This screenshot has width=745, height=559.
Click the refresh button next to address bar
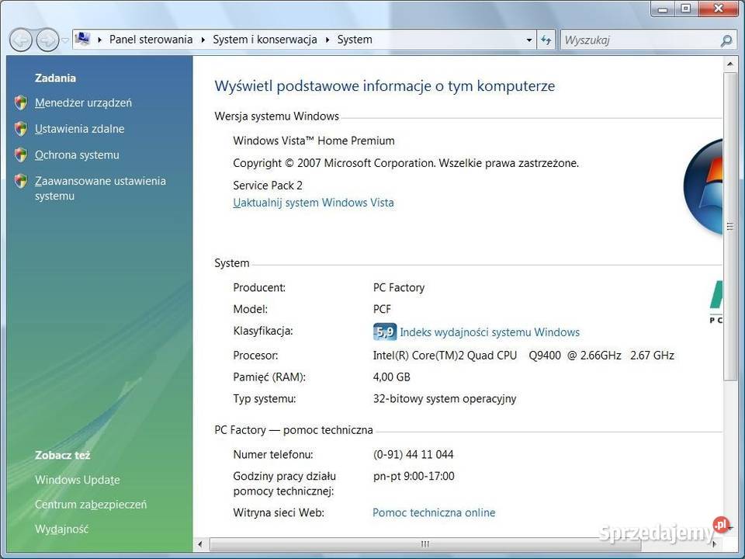point(546,40)
